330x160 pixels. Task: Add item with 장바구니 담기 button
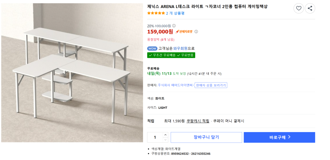pyautogui.click(x=206, y=137)
